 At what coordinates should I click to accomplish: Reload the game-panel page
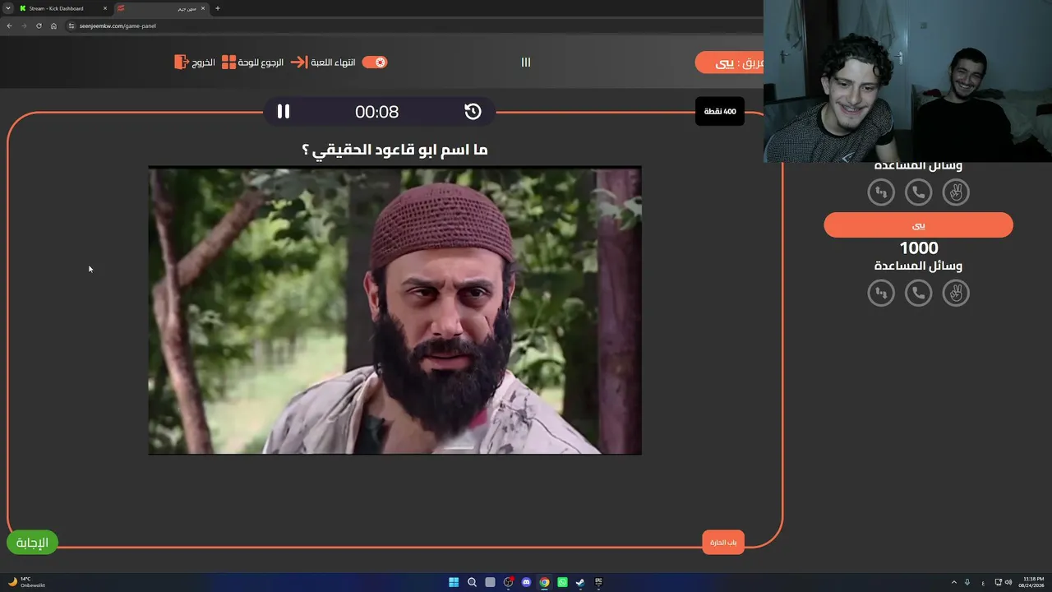pyautogui.click(x=39, y=25)
